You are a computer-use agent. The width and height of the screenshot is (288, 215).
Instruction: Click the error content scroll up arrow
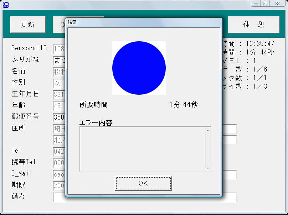(x=208, y=130)
